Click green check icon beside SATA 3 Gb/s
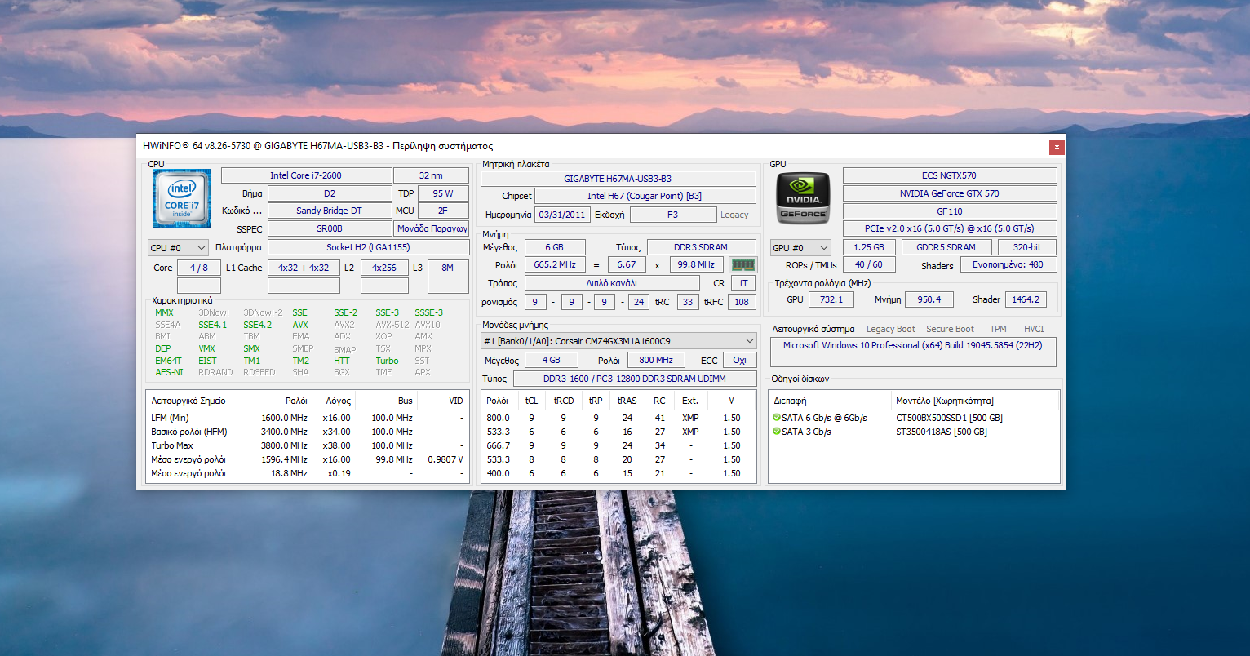 tap(777, 432)
